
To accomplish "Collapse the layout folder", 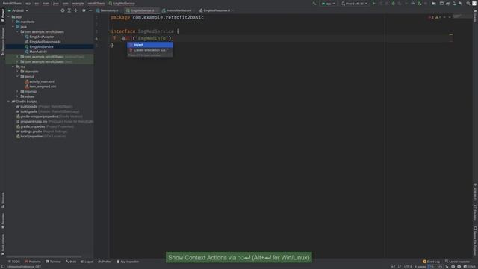I will click(18, 76).
